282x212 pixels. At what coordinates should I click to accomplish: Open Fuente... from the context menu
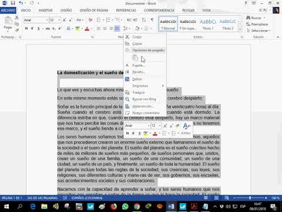pos(145,65)
